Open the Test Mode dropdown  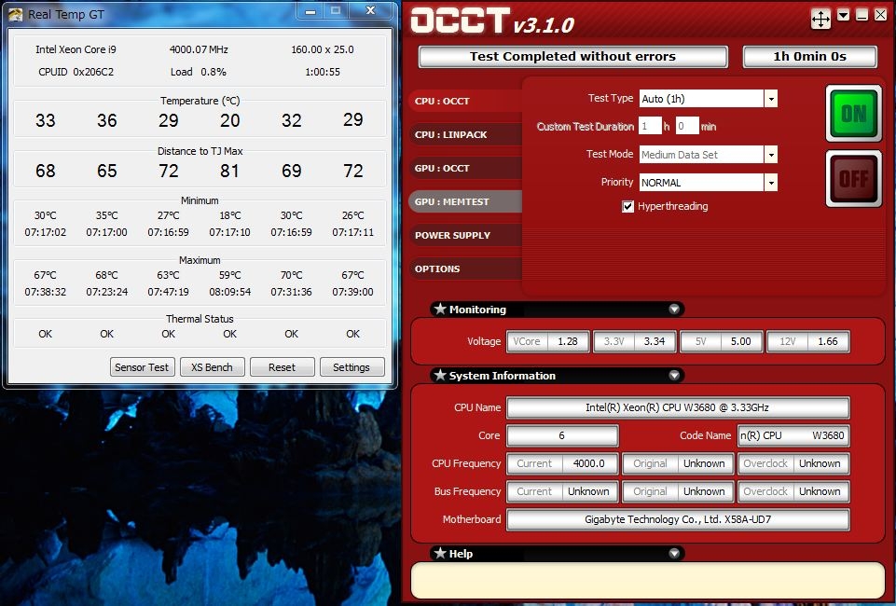click(x=771, y=154)
